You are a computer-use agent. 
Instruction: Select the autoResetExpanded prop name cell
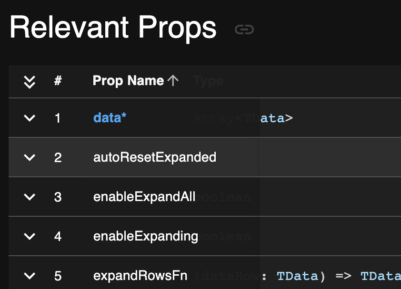(155, 157)
